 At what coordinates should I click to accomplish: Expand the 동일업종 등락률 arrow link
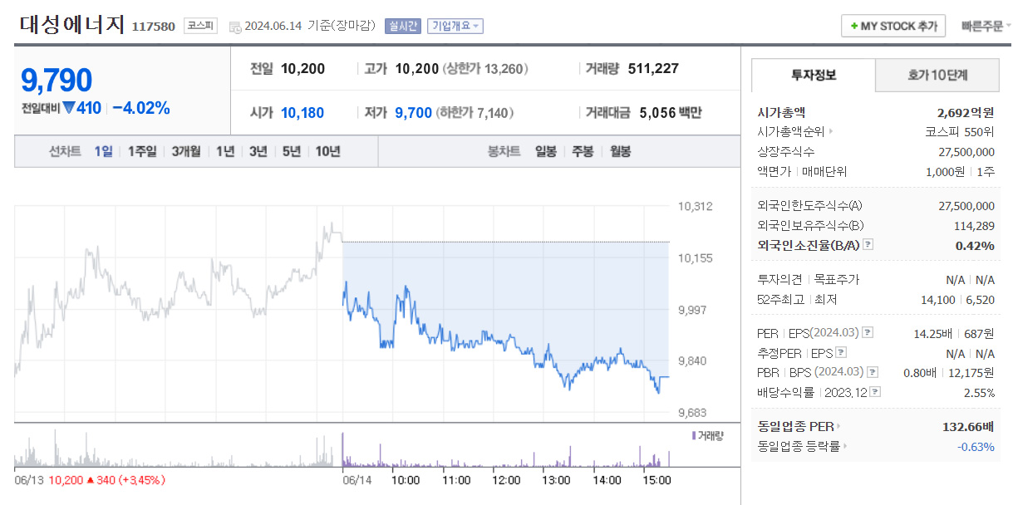(846, 446)
